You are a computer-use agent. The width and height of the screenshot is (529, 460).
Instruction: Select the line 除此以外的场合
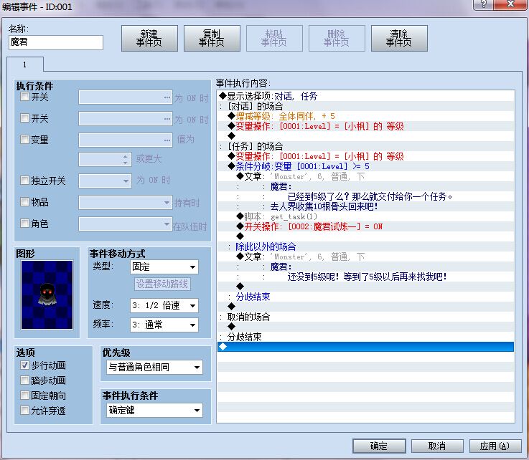click(366, 246)
